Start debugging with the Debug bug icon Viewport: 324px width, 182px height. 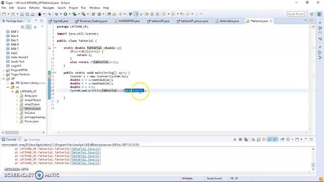(56, 14)
